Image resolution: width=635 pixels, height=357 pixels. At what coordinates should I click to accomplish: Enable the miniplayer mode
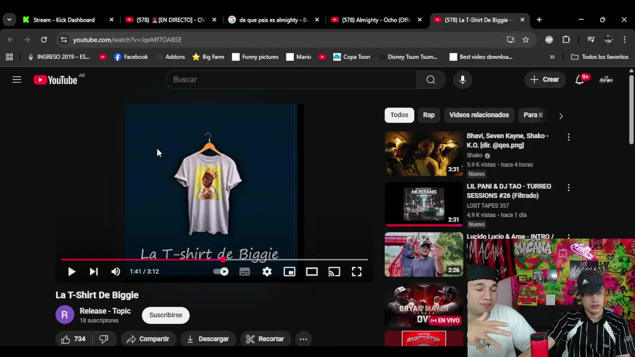[289, 272]
